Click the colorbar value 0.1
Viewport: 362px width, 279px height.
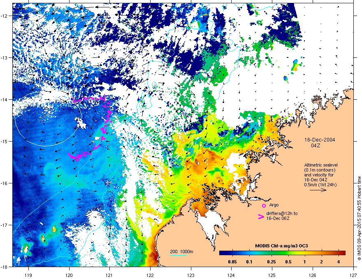[249, 262]
